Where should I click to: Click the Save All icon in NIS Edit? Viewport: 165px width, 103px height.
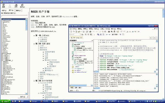[87, 32]
